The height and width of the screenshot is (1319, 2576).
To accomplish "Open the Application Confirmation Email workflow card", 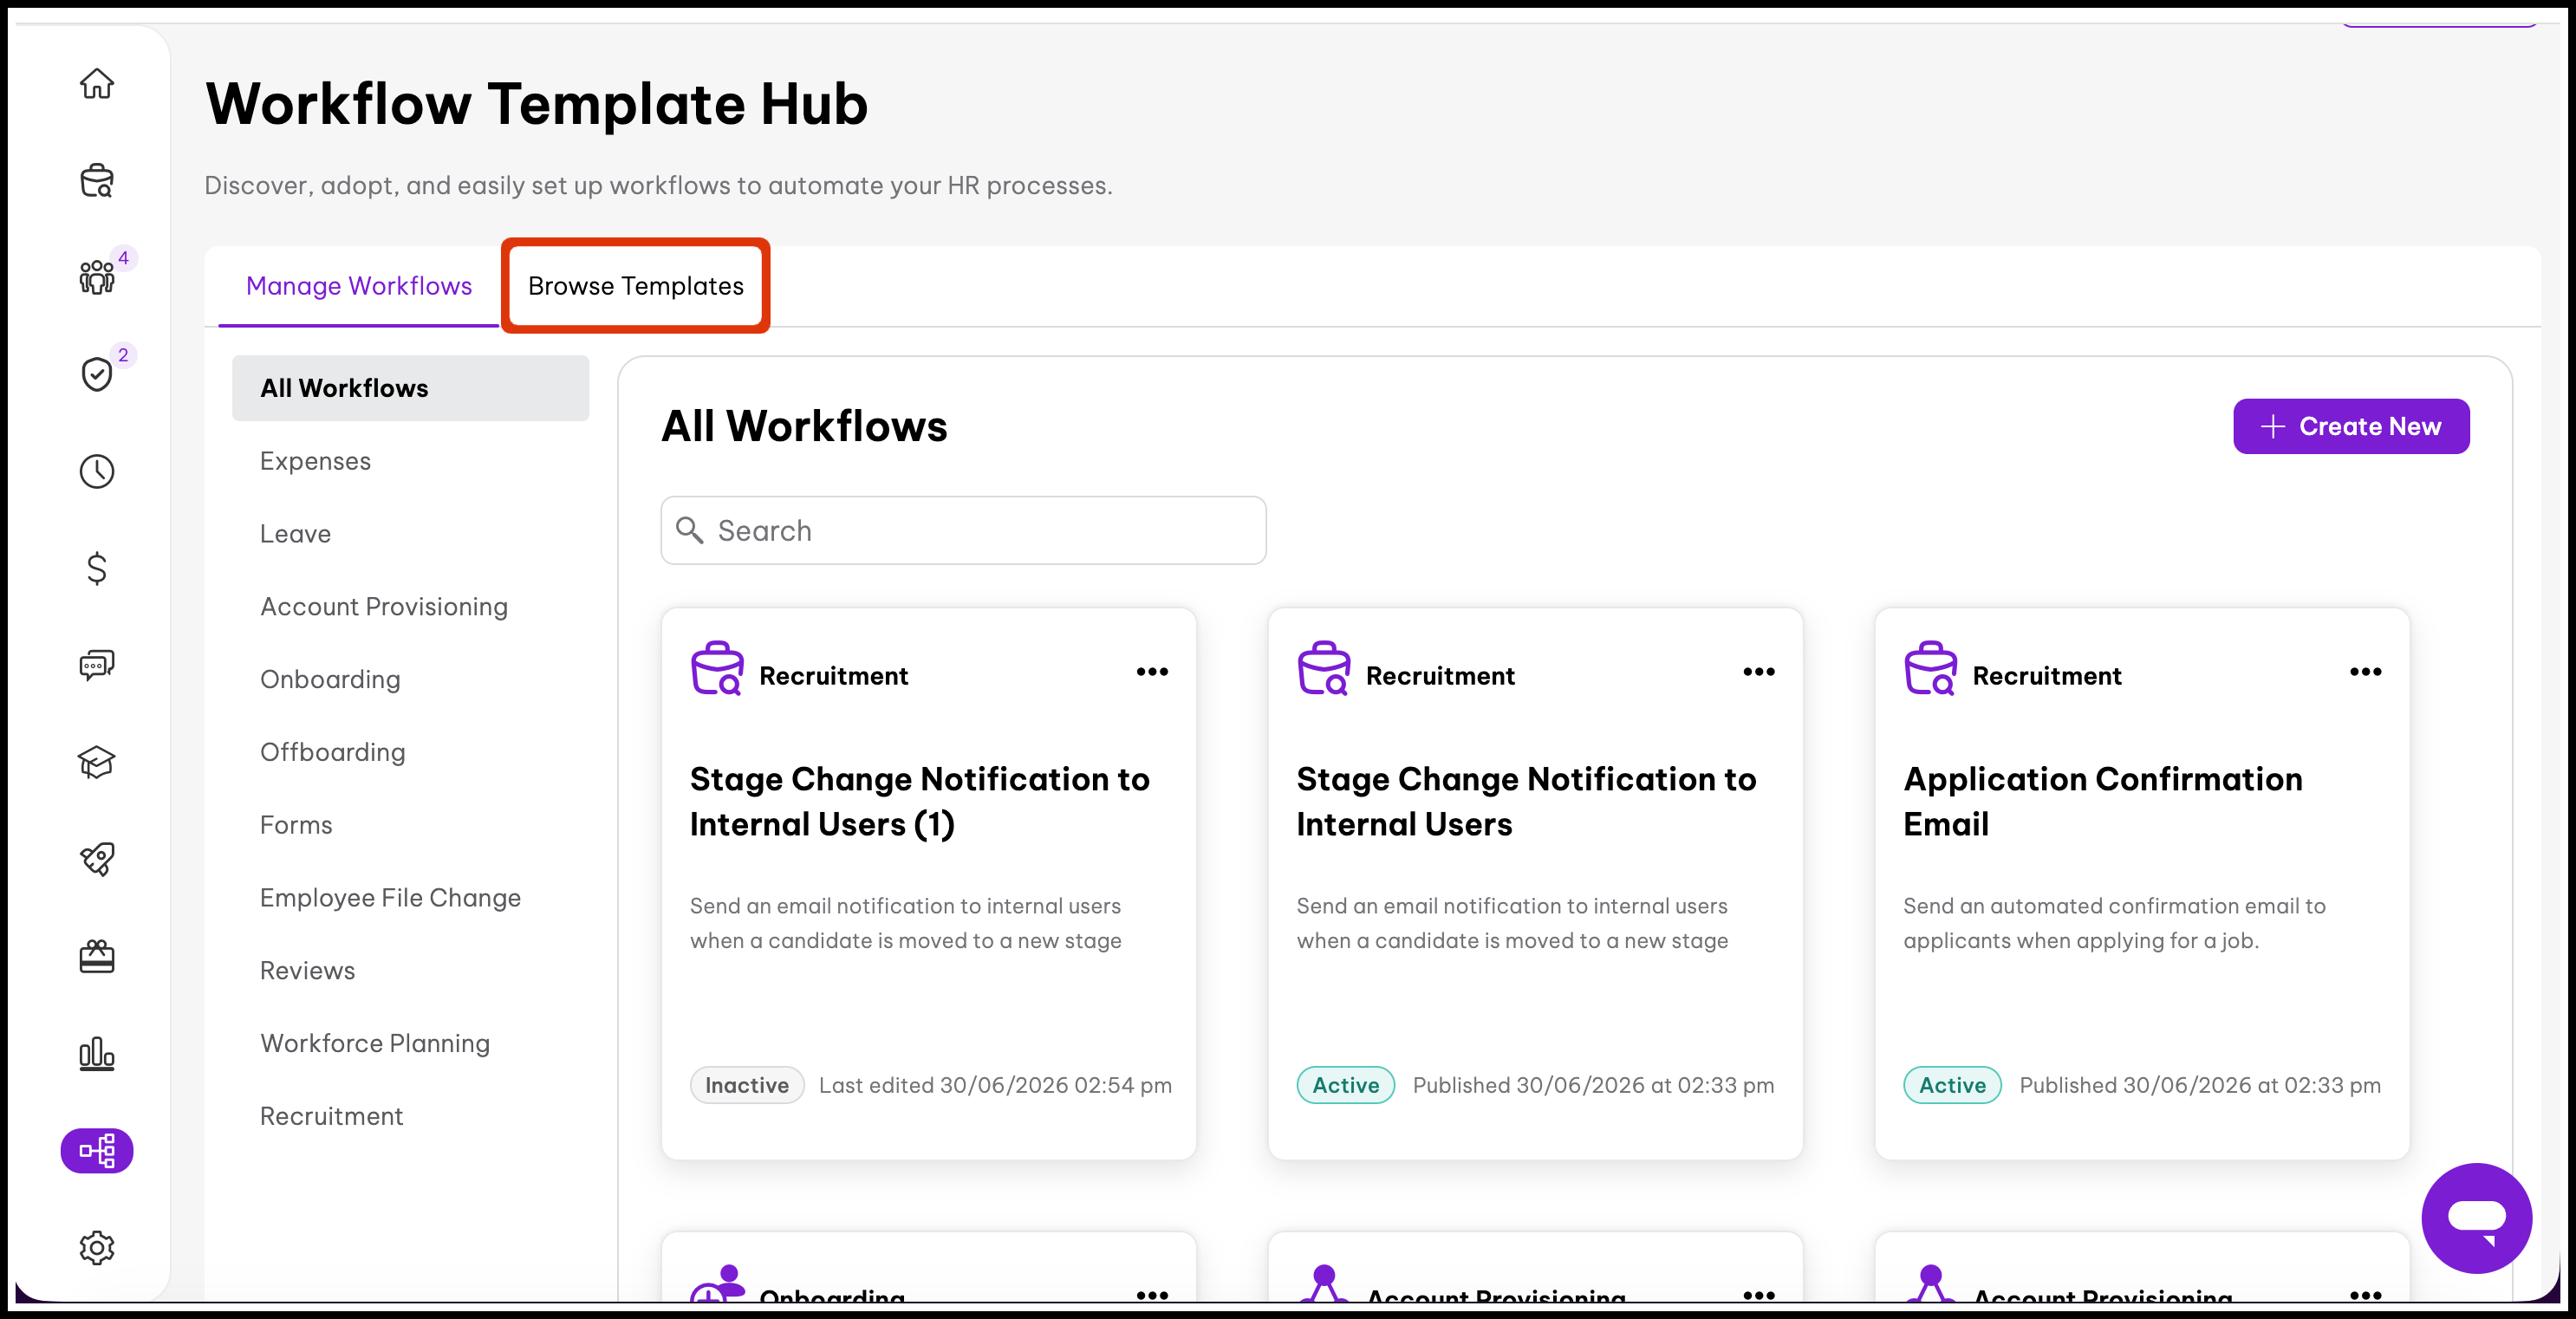I will 2141,884.
